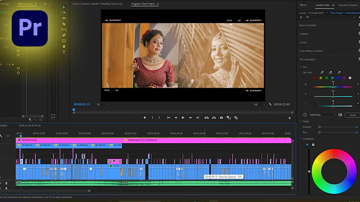
Task: Click the current timecode 00:00:03:15
Action: pyautogui.click(x=81, y=104)
